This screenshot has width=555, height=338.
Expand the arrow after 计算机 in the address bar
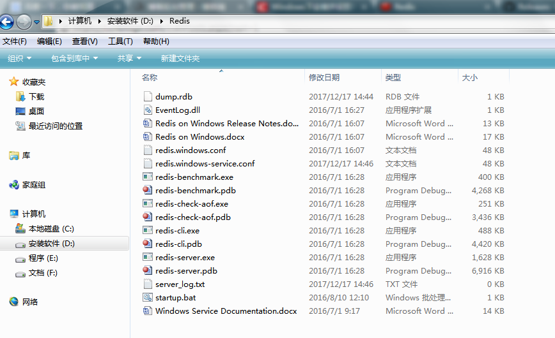point(100,21)
